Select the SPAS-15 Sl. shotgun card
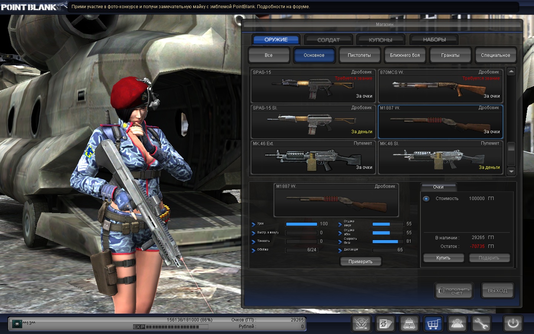The image size is (534, 334). 313,121
